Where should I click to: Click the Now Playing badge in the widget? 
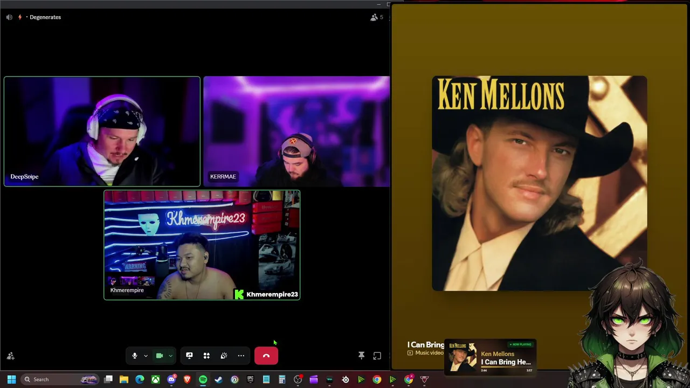pyautogui.click(x=521, y=344)
